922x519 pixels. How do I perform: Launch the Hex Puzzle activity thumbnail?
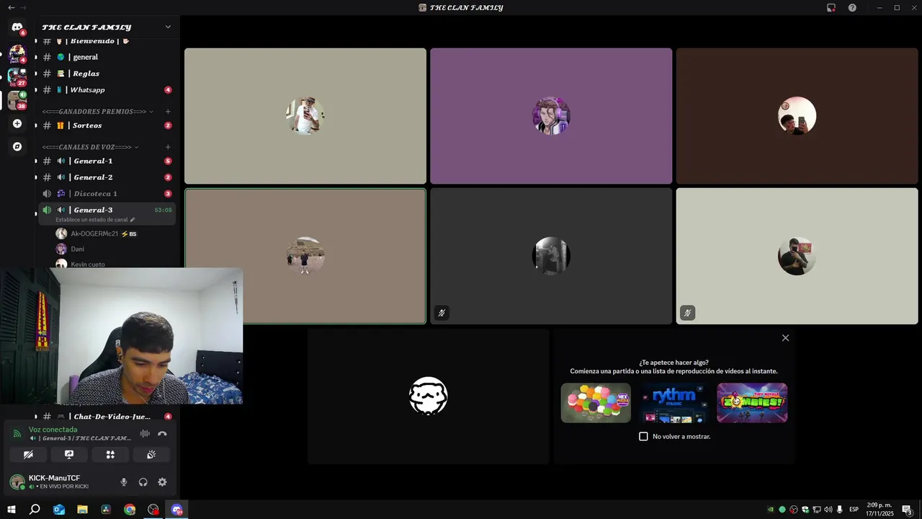click(596, 403)
